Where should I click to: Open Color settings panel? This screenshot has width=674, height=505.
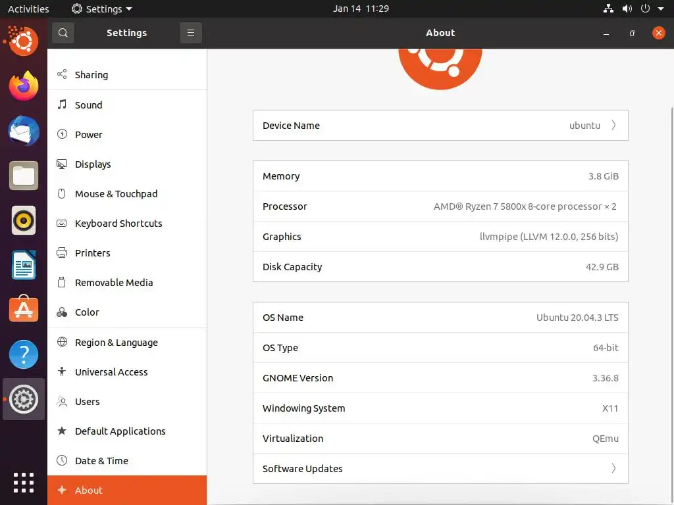127,312
